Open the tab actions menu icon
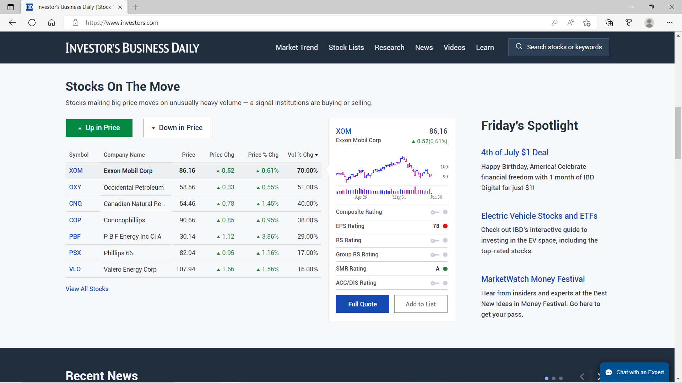This screenshot has height=383, width=682. pos(11,7)
